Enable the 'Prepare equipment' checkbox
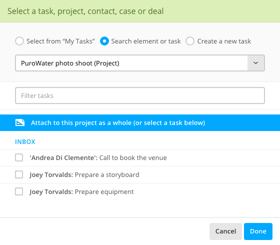Image resolution: width=280 pixels, height=245 pixels. 19,191
